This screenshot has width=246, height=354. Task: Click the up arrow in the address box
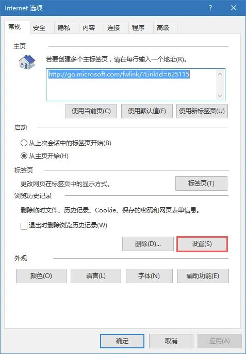click(x=220, y=74)
